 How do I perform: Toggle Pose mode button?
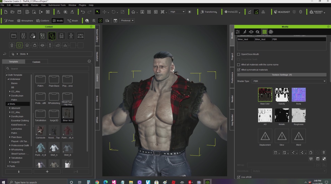[x=9, y=21]
